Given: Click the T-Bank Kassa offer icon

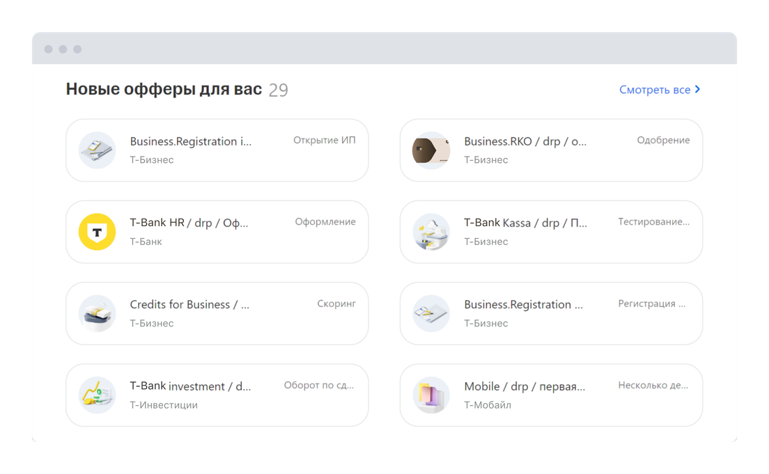Looking at the screenshot, I should tap(431, 232).
